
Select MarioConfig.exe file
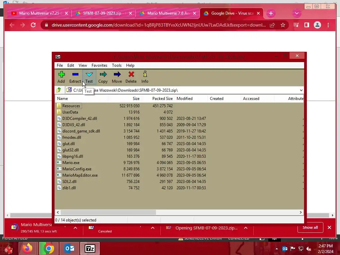77,169
